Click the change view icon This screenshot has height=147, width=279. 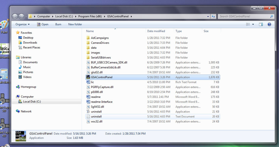pos(248,24)
